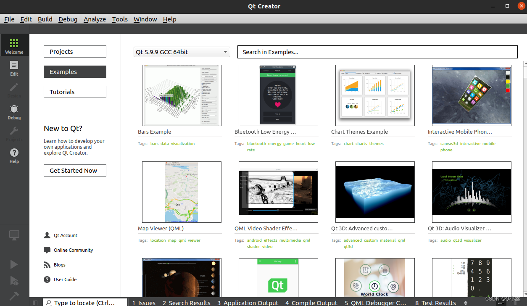527x306 pixels.
Task: Open the Tools menu
Action: tap(120, 19)
